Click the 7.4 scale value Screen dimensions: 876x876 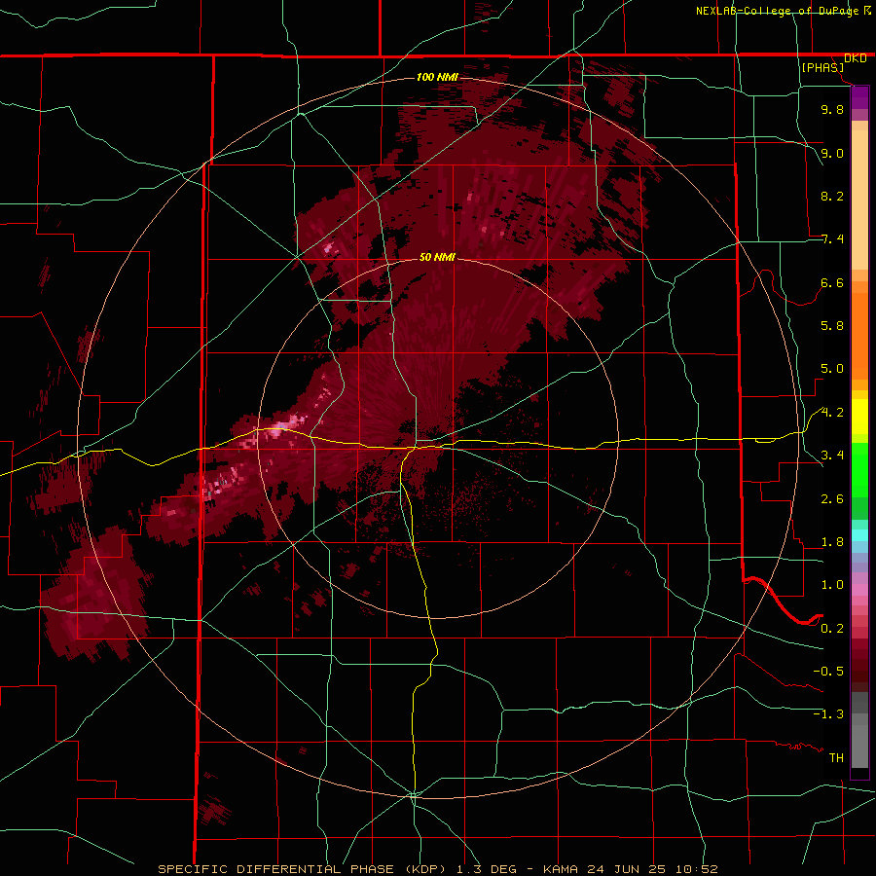(x=832, y=239)
